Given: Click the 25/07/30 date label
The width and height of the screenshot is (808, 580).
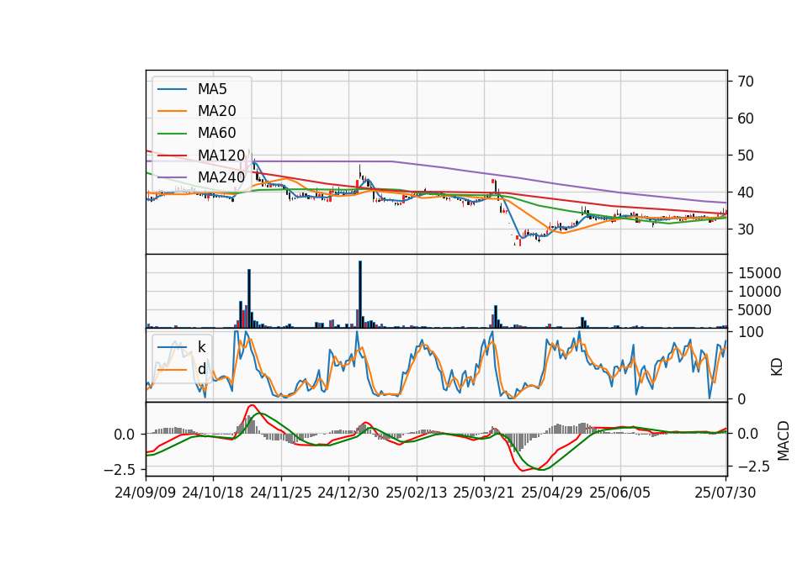Looking at the screenshot, I should (x=726, y=493).
